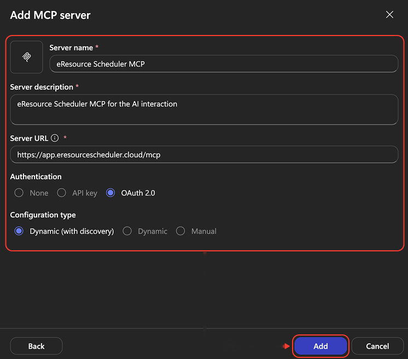Select the None authentication option
Image resolution: width=408 pixels, height=359 pixels.
click(19, 193)
